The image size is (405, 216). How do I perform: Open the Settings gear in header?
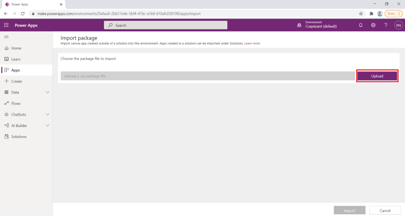click(x=373, y=25)
